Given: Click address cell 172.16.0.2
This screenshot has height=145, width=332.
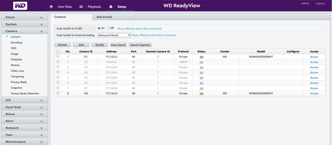Looking at the screenshot, I should (111, 57).
